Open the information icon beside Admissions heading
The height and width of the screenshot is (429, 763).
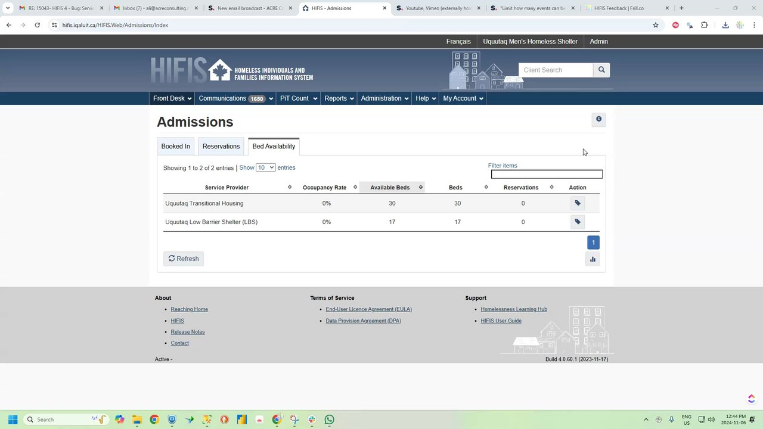(x=598, y=120)
